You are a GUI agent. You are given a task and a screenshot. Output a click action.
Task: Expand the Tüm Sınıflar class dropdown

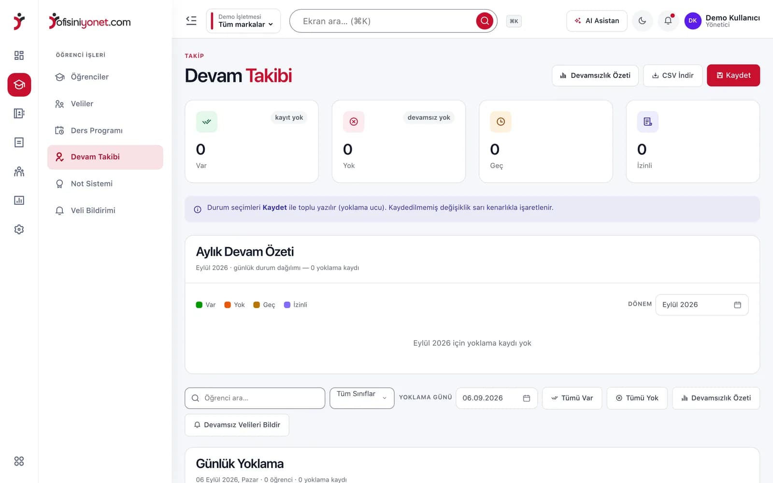click(362, 398)
